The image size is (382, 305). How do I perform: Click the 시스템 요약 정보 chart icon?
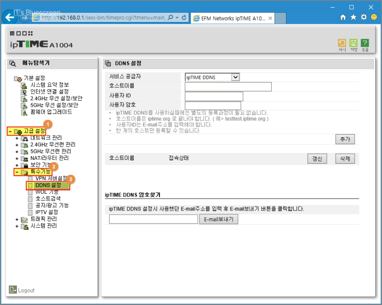tap(24, 85)
